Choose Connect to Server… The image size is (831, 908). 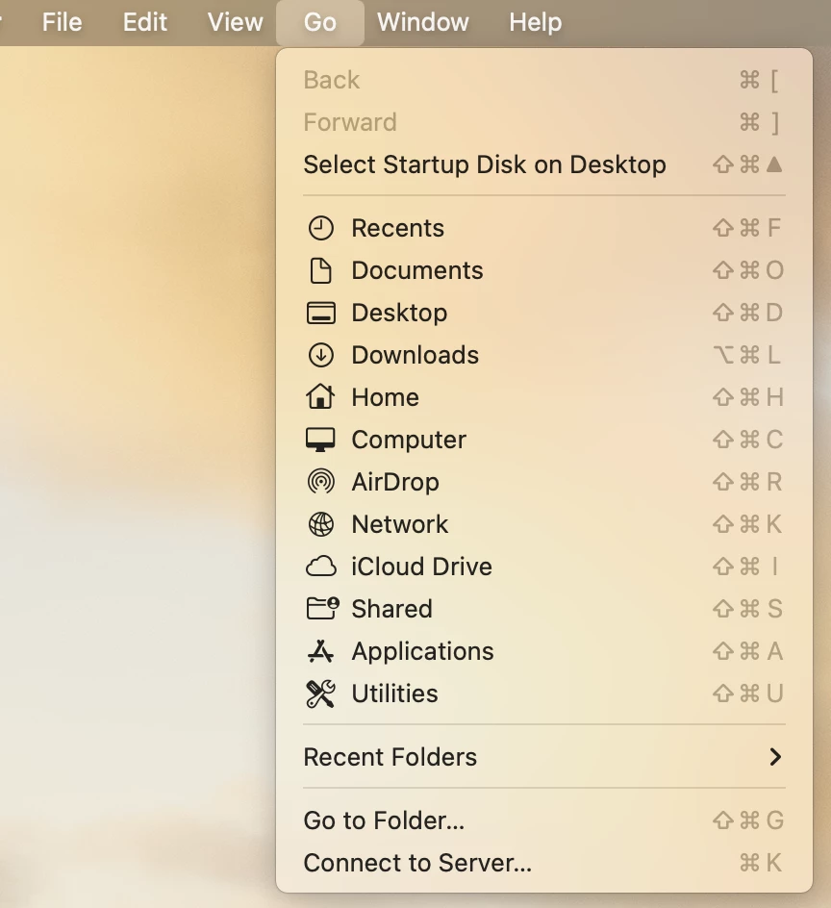pyautogui.click(x=543, y=863)
